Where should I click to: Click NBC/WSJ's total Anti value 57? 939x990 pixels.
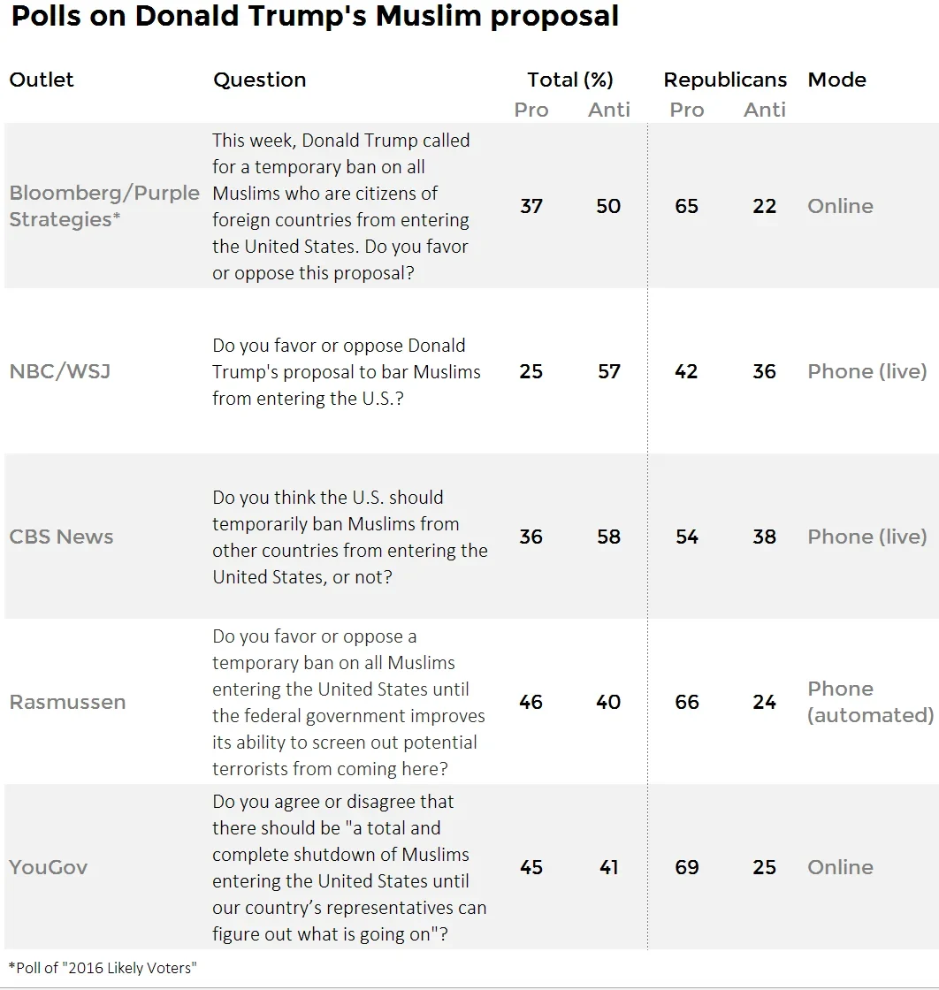tap(608, 371)
